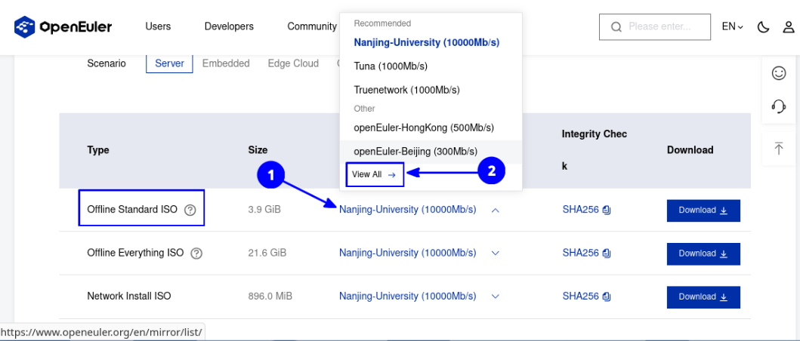Select the Edge Cloud scenario tab
This screenshot has height=341, width=800.
[293, 63]
